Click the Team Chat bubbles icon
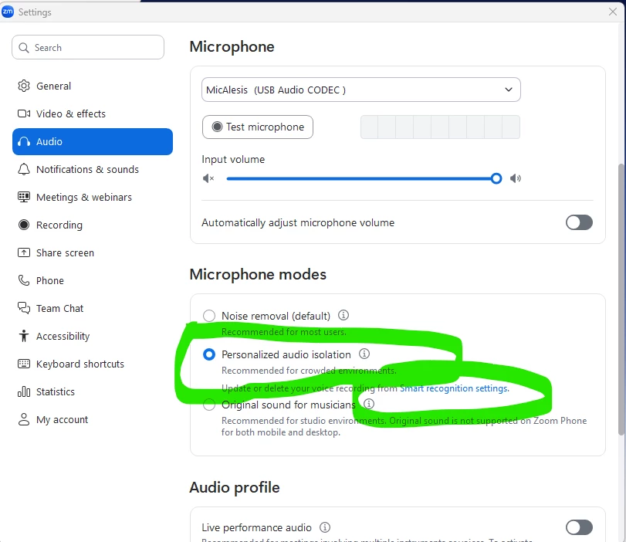This screenshot has width=626, height=542. point(24,308)
